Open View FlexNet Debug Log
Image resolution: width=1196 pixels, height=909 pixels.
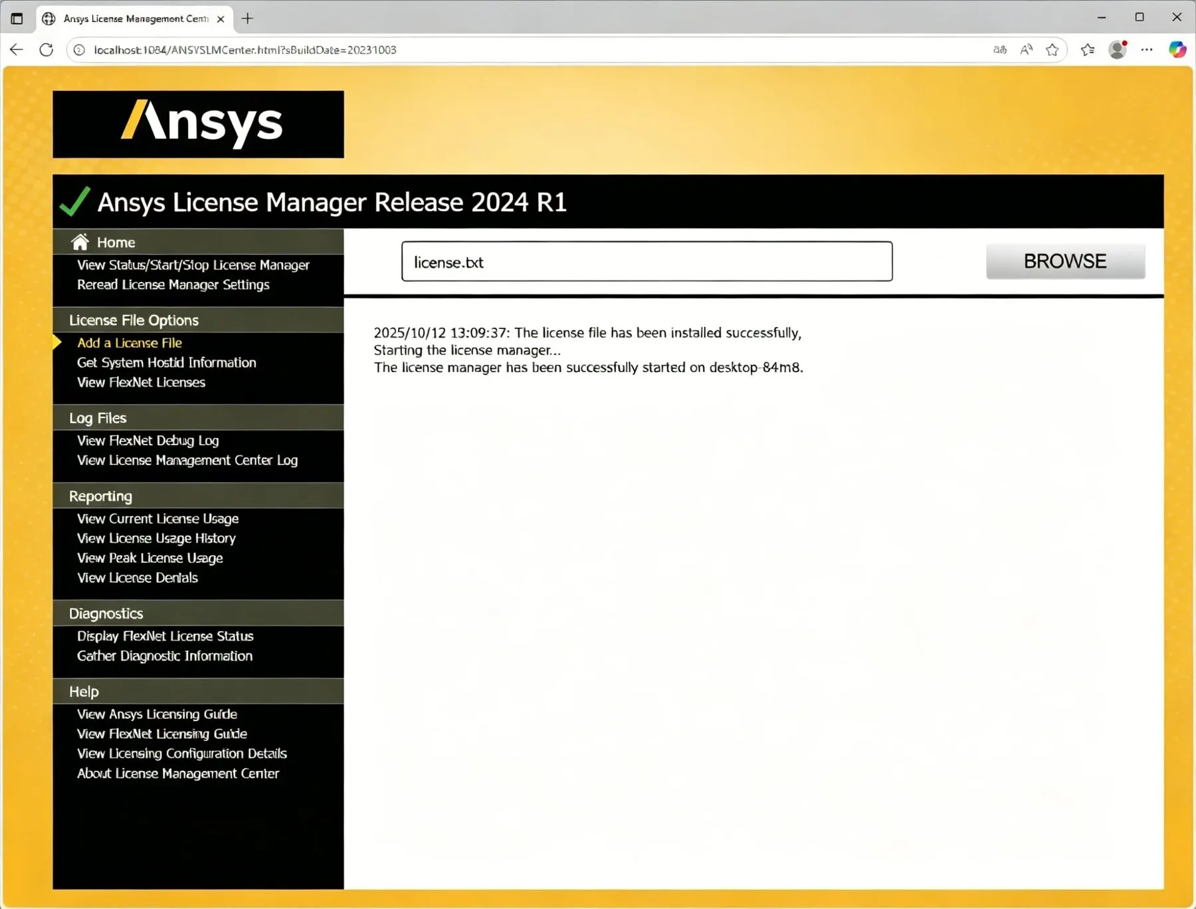148,441
